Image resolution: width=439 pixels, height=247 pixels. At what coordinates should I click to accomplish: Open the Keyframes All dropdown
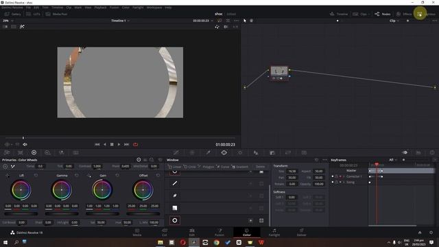click(392, 160)
